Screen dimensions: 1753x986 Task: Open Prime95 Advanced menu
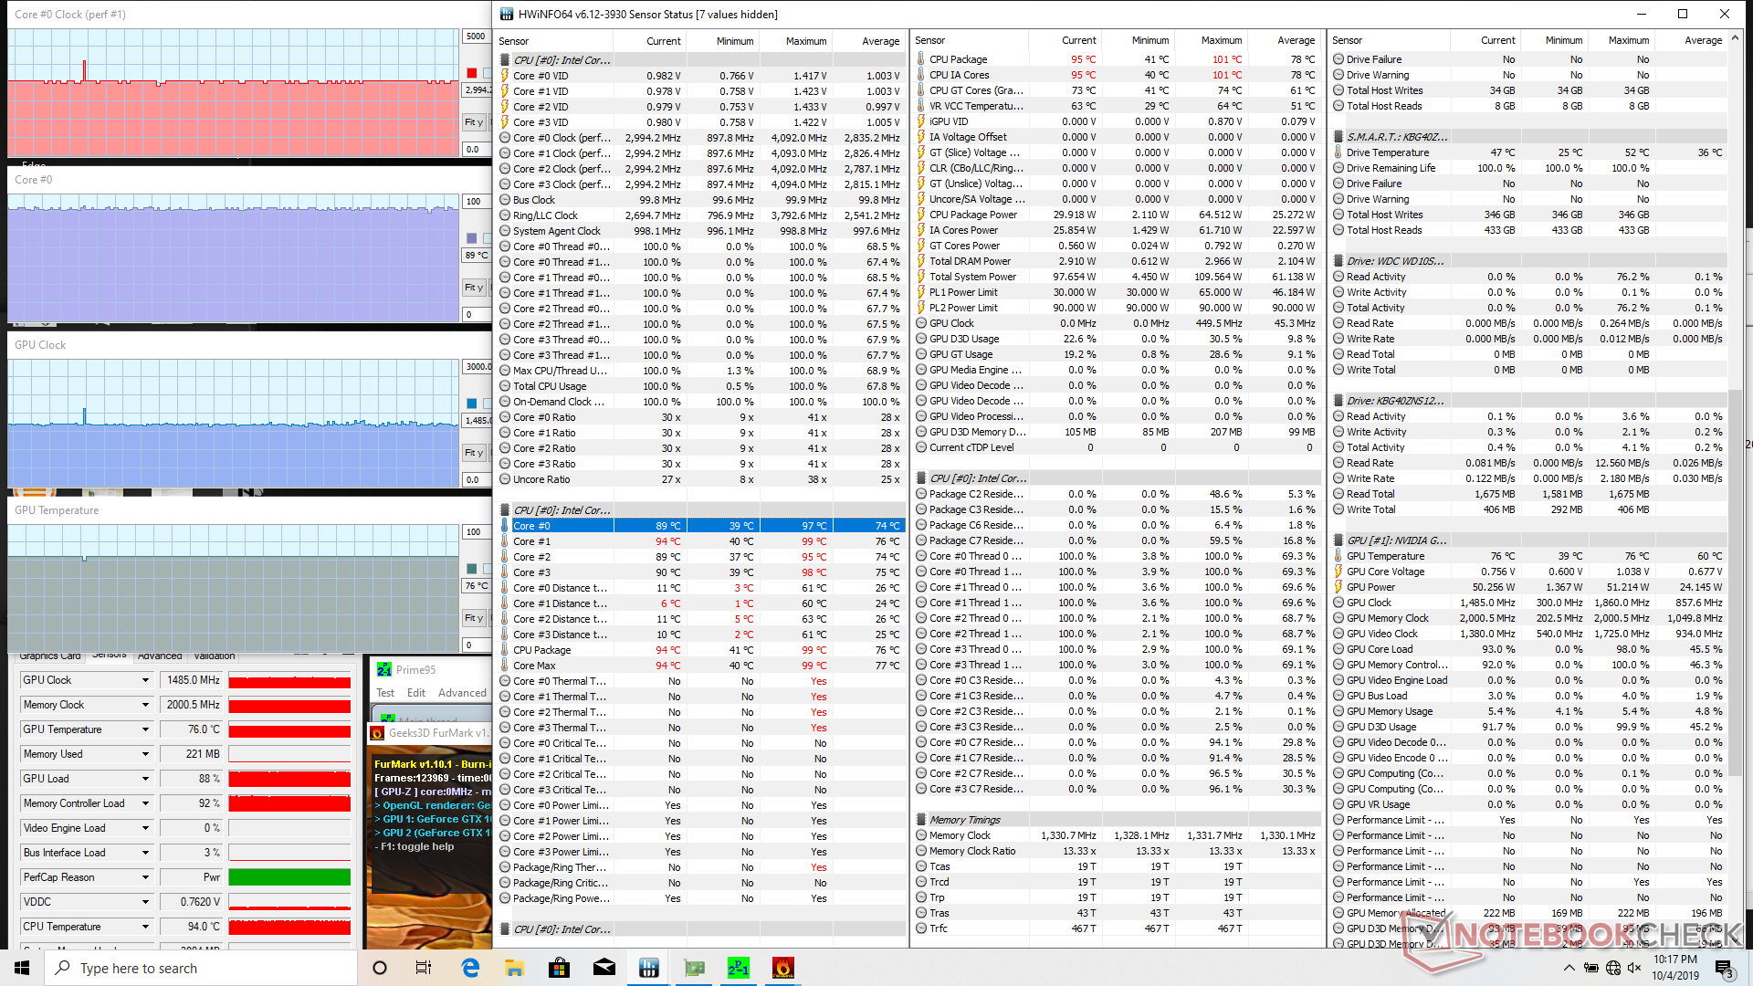pos(462,693)
